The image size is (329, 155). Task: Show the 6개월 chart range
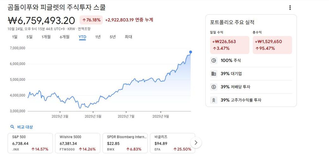pos(65,37)
